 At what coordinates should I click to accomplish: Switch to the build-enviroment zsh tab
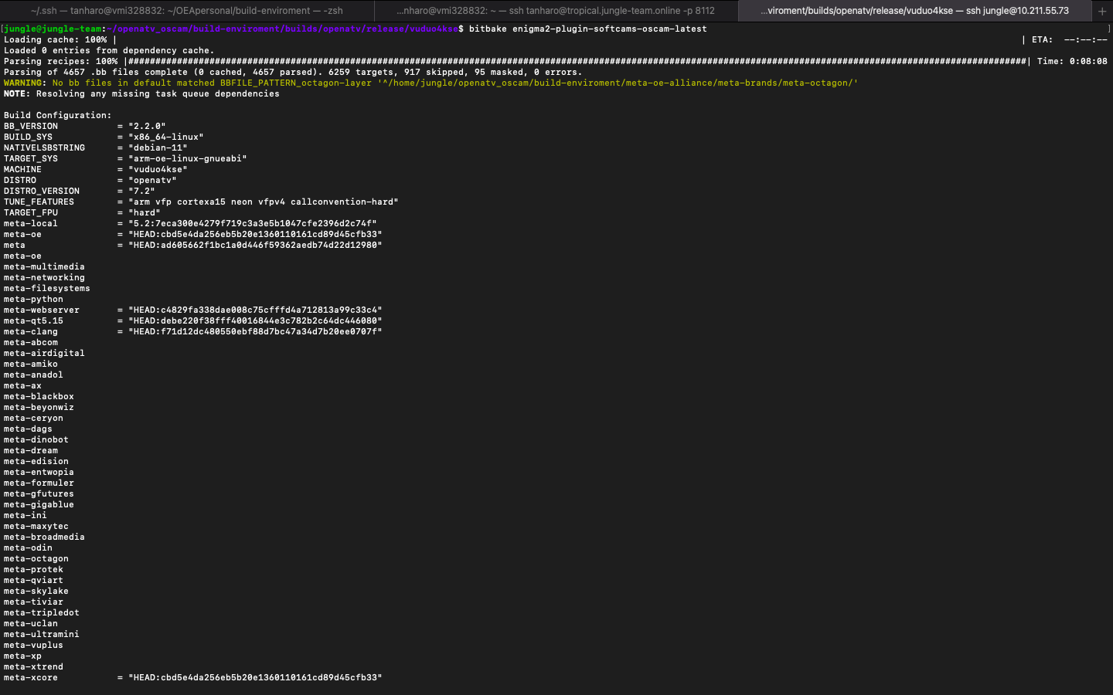point(186,11)
